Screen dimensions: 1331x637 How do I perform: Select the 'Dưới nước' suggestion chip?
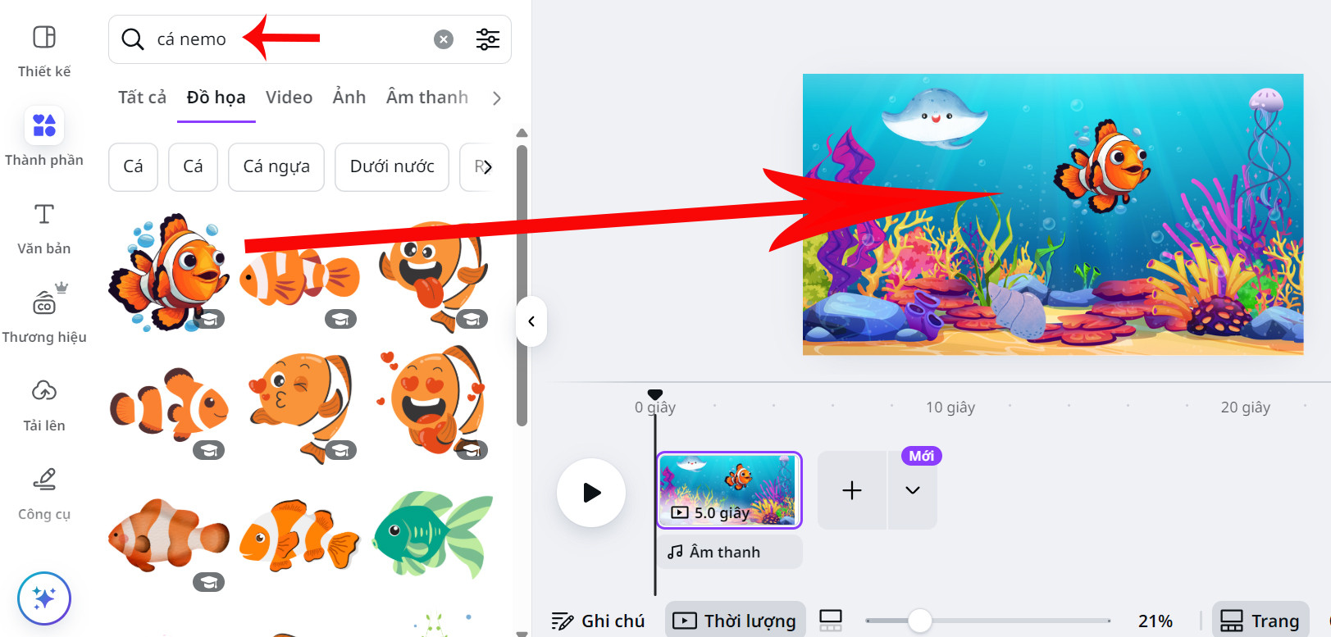pos(392,166)
